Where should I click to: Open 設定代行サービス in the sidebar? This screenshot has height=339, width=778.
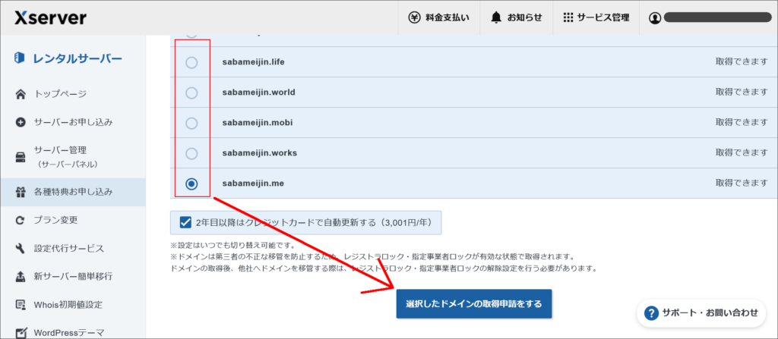[73, 248]
